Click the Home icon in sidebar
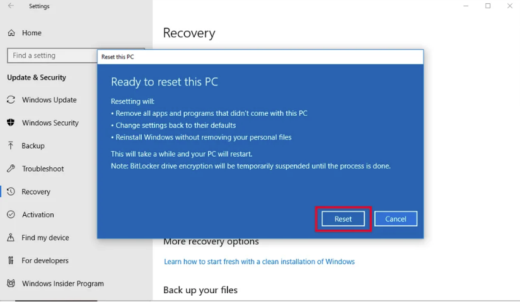The width and height of the screenshot is (520, 302). (11, 33)
